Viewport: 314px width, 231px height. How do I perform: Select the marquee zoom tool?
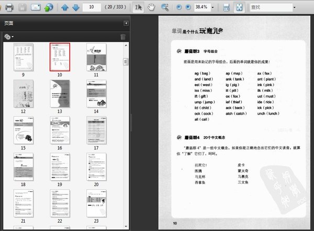pos(165,7)
